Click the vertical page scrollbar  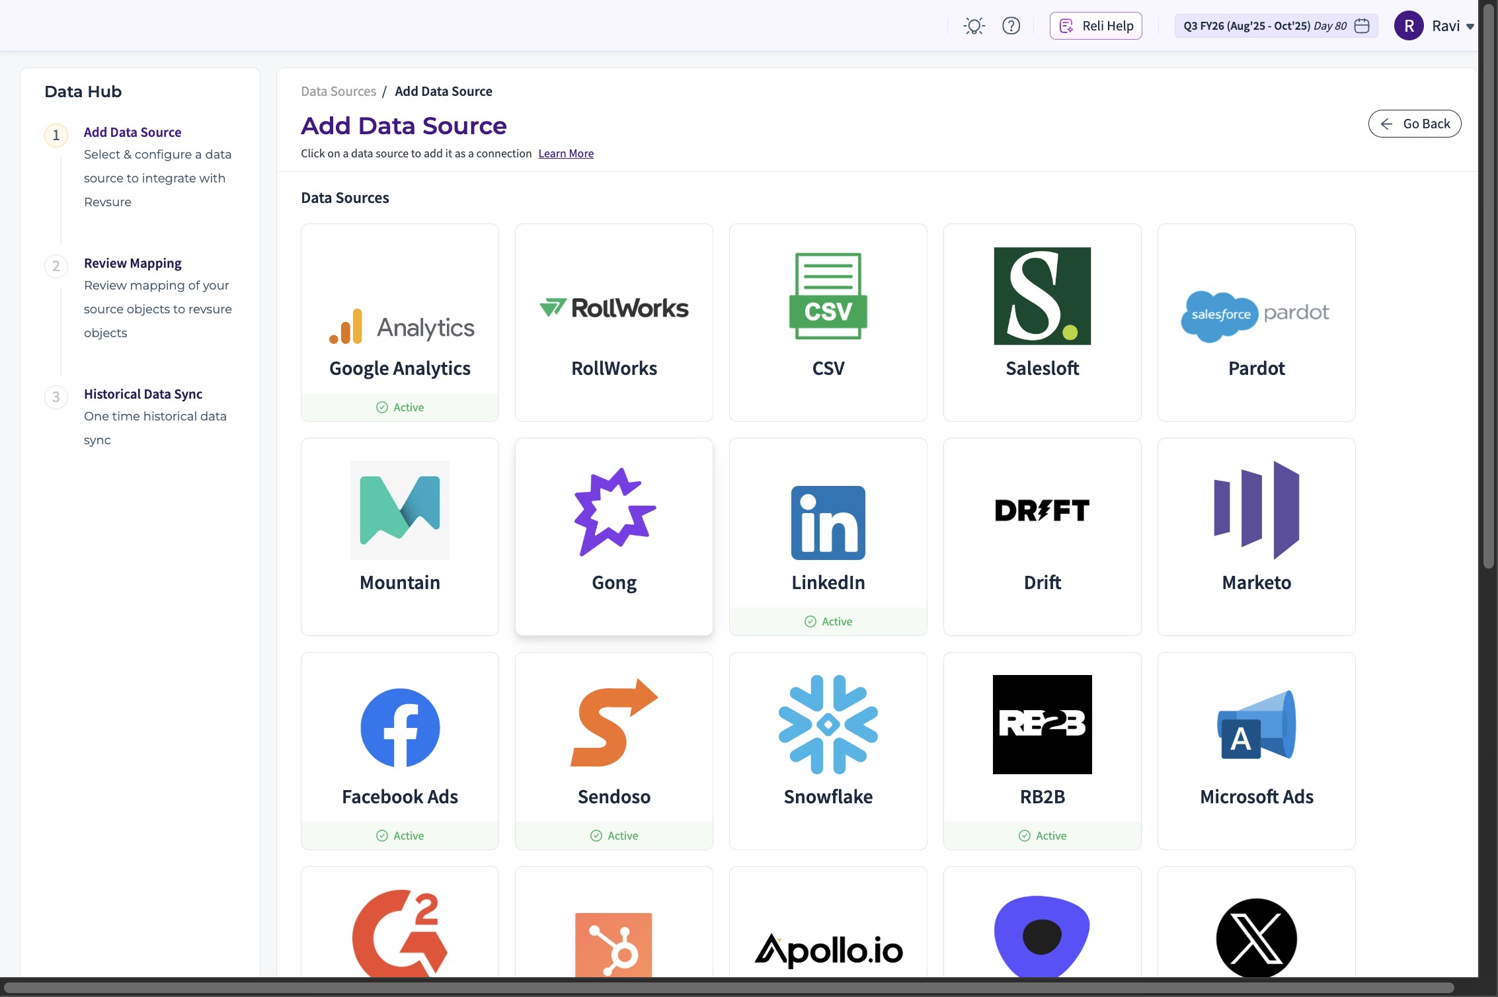coord(1487,284)
